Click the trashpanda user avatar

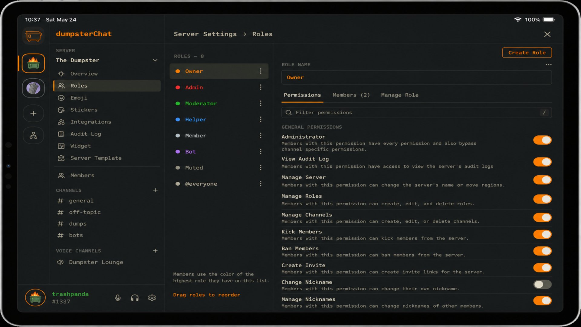click(x=35, y=298)
